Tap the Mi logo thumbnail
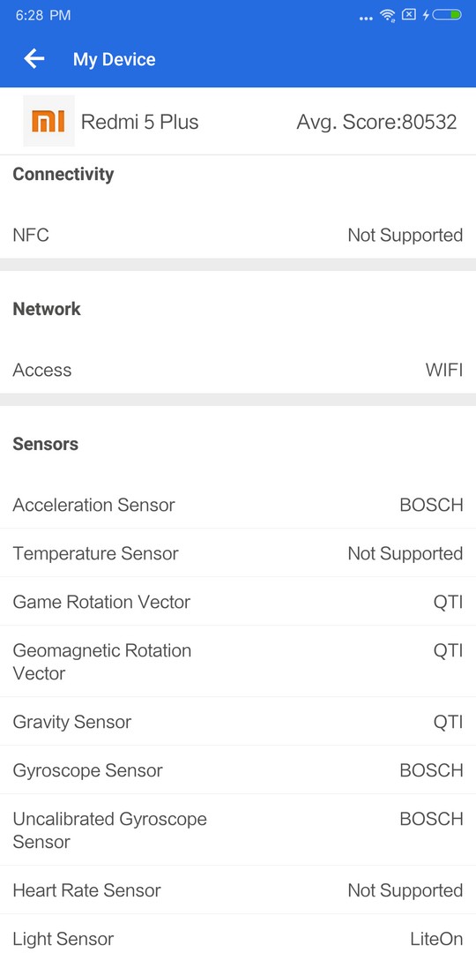This screenshot has width=476, height=953. [x=48, y=120]
